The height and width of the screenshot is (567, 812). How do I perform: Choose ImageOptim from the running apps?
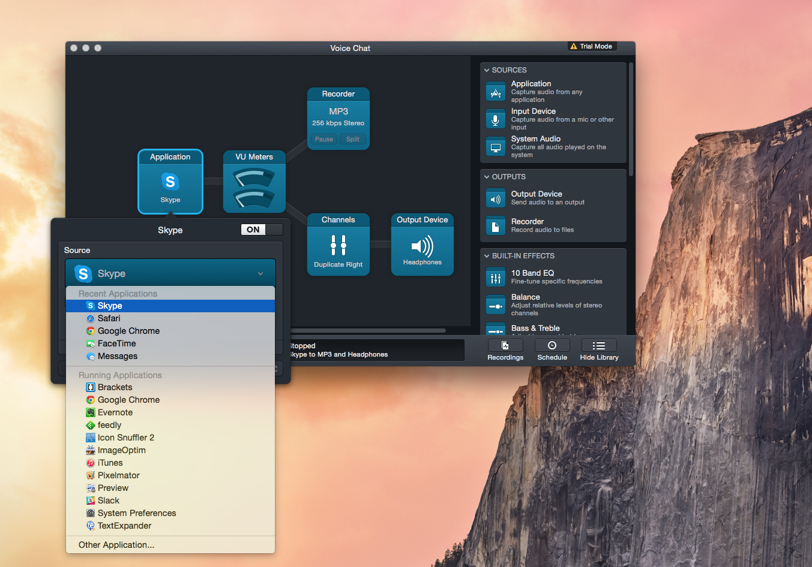point(170,450)
